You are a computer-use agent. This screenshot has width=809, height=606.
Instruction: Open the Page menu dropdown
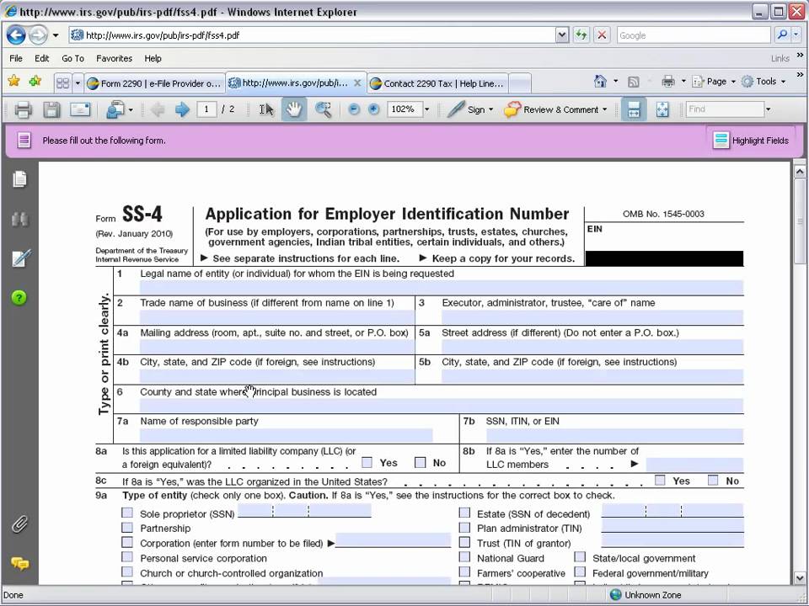pos(733,82)
